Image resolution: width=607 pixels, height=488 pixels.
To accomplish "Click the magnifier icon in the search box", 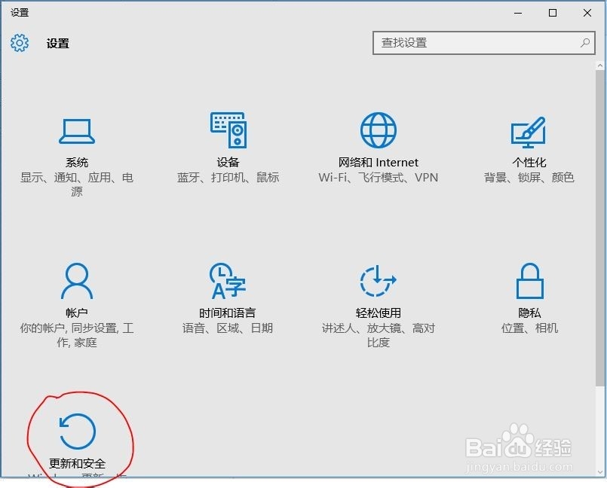I will click(x=584, y=43).
